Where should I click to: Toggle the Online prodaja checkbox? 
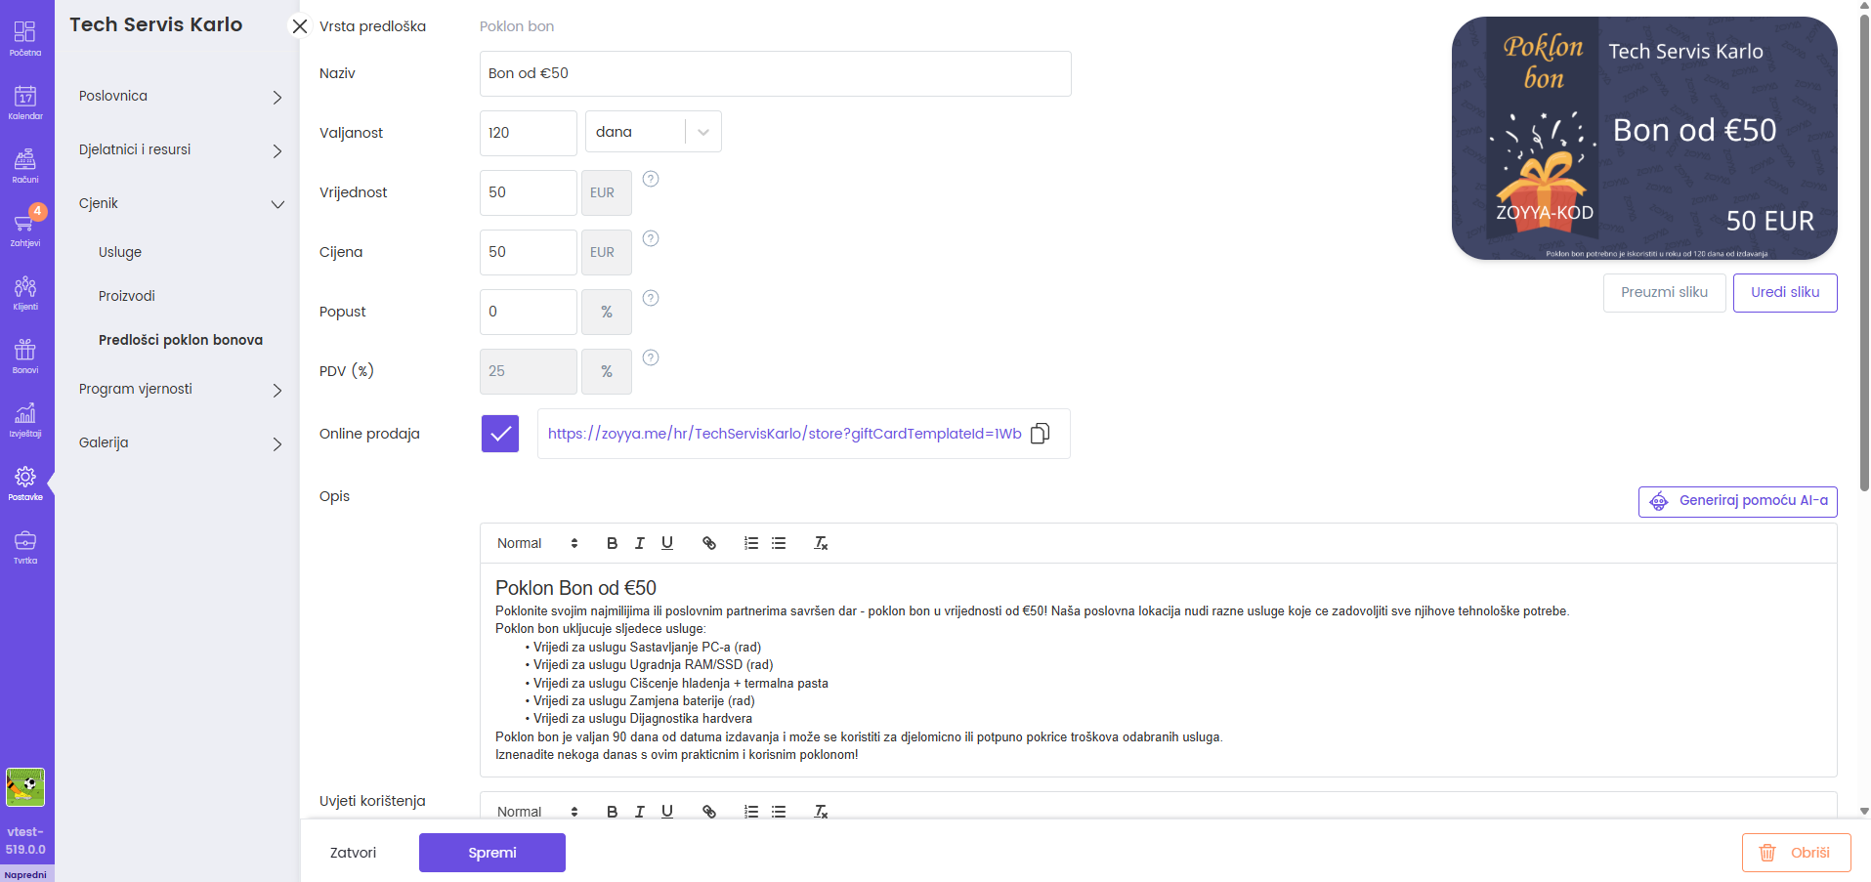500,434
